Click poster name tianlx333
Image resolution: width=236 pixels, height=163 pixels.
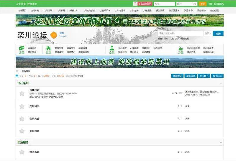tap(205, 95)
